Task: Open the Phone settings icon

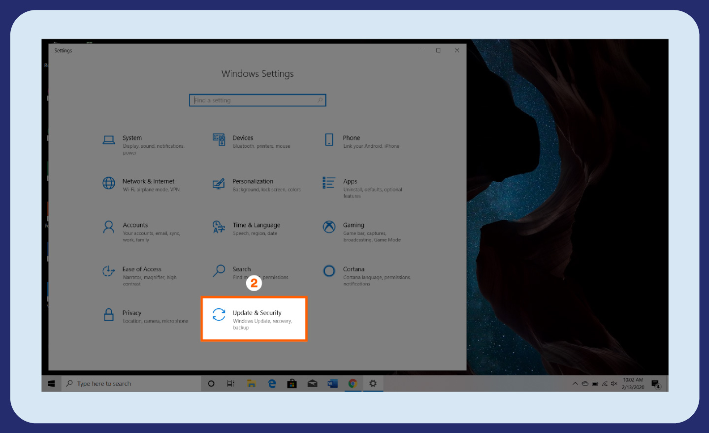Action: click(x=329, y=140)
